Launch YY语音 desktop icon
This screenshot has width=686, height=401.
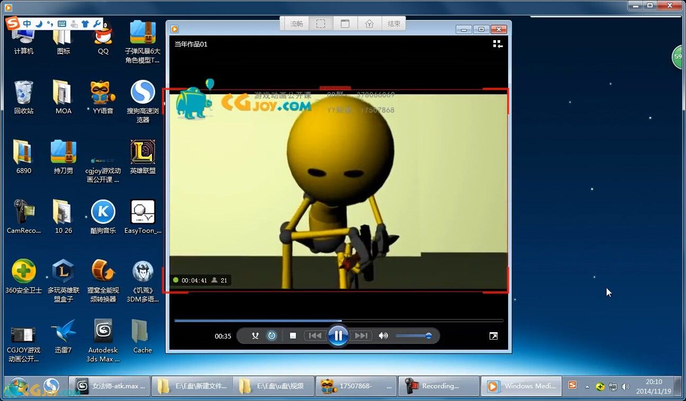coord(103,97)
